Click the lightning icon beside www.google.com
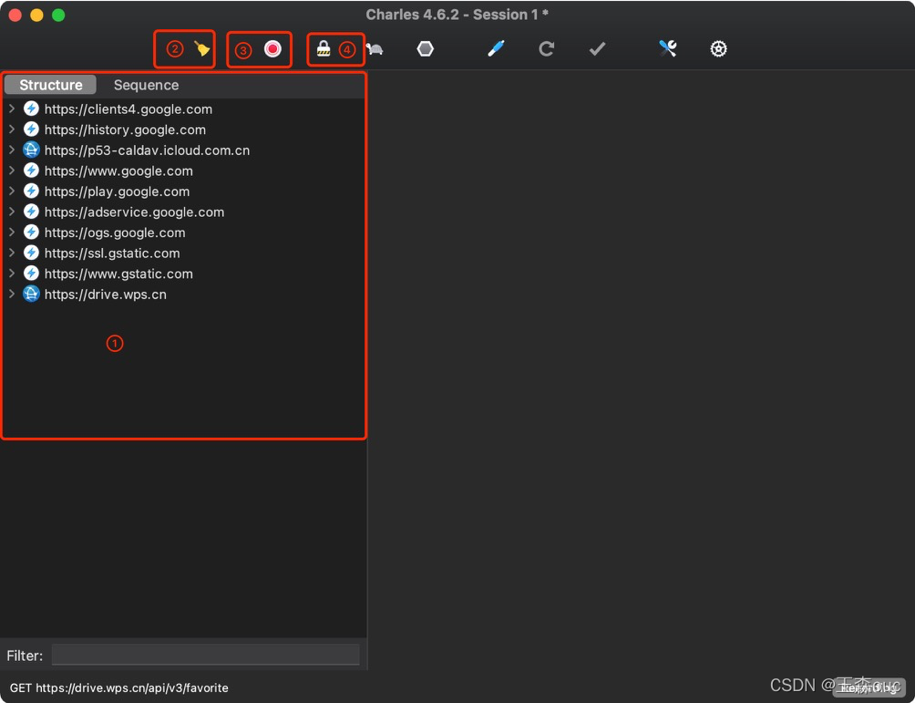The image size is (915, 703). coord(31,171)
